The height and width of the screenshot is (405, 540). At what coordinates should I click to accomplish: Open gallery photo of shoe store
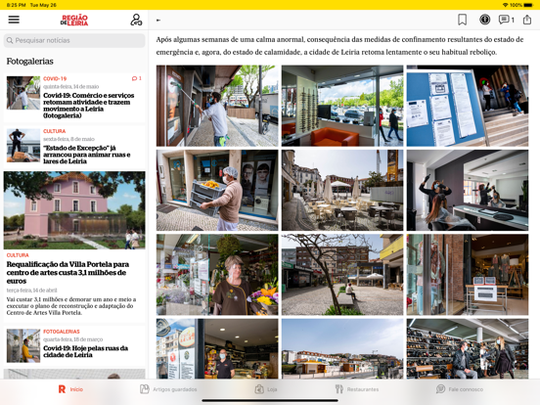click(x=468, y=348)
